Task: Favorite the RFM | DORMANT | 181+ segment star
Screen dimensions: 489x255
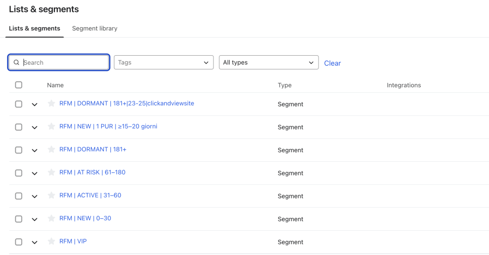Action: pyautogui.click(x=52, y=149)
